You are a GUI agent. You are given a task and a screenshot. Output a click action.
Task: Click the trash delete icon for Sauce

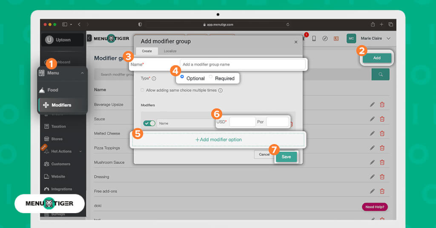[x=382, y=119]
